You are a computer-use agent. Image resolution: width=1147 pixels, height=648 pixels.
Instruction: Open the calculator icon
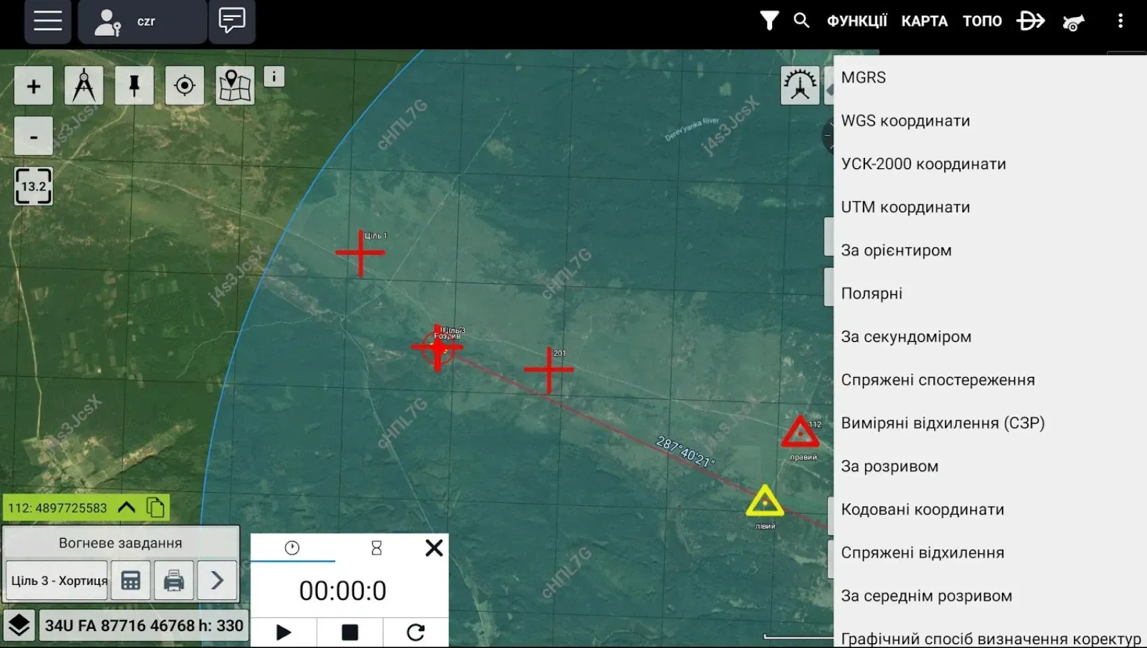pyautogui.click(x=131, y=580)
